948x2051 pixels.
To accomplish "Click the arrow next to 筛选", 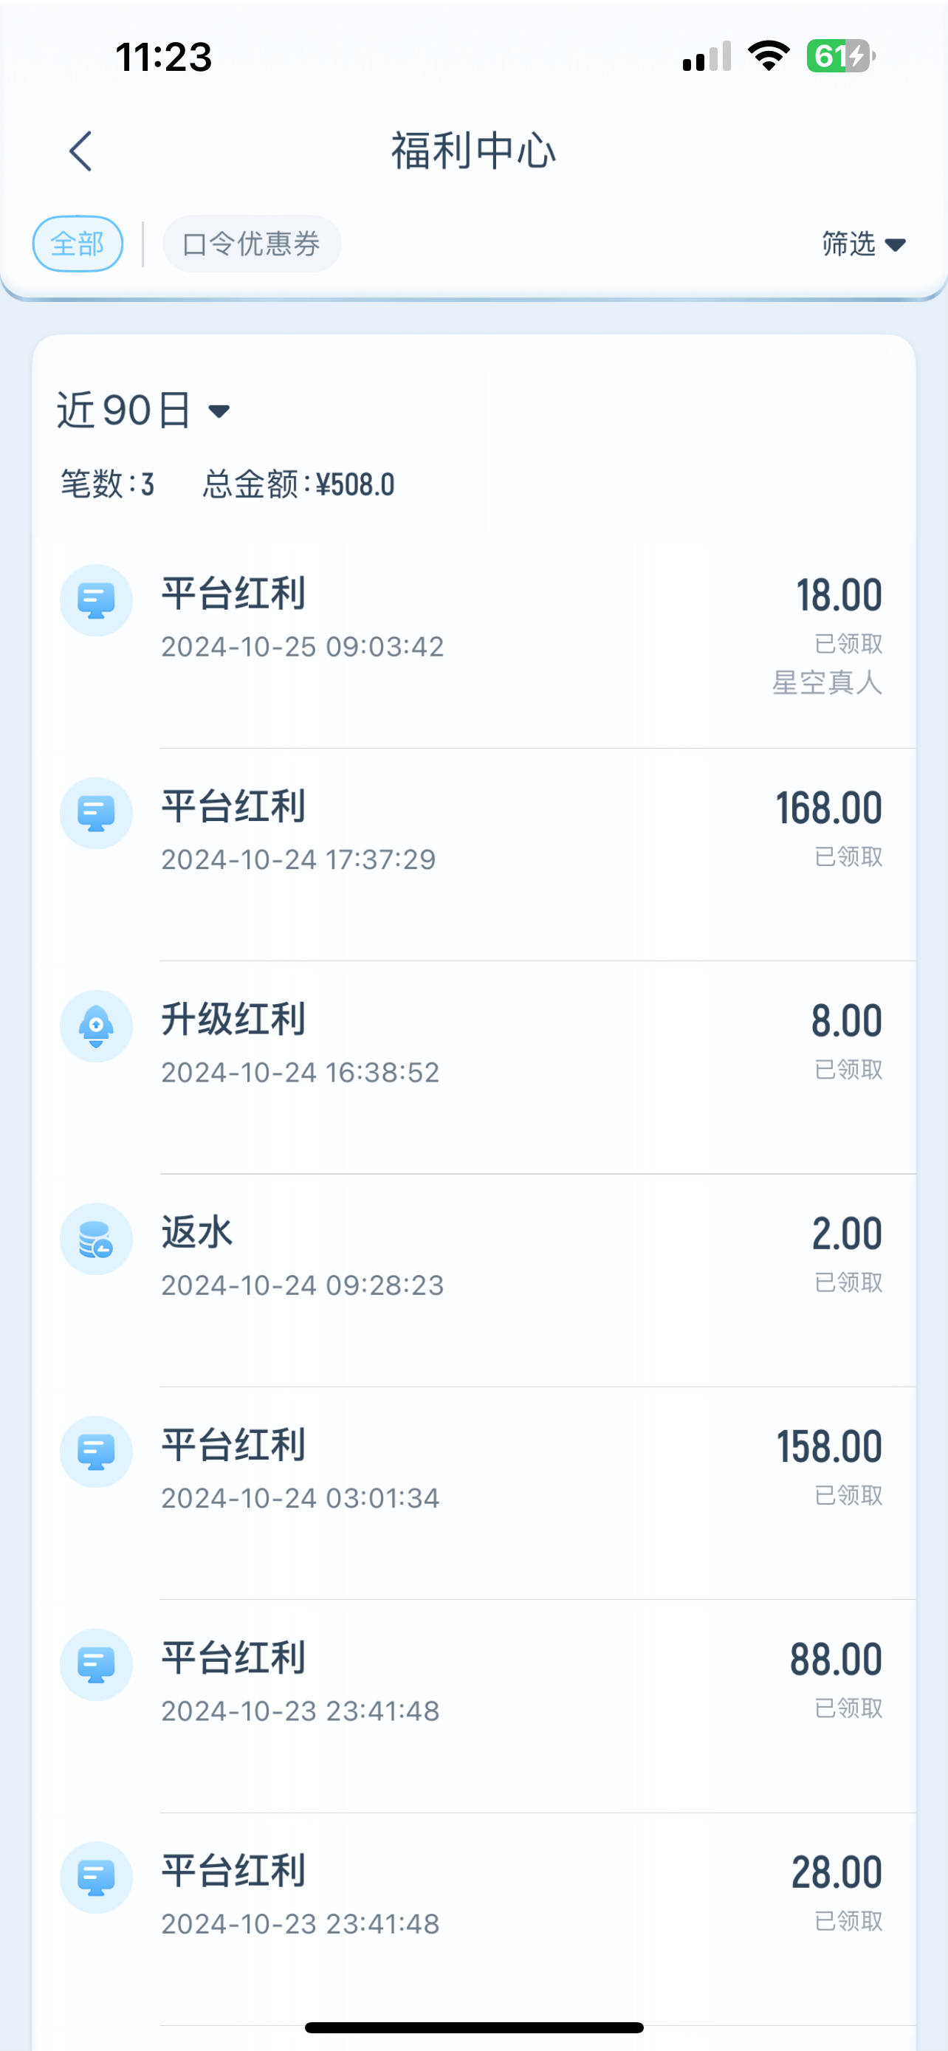I will pyautogui.click(x=896, y=244).
